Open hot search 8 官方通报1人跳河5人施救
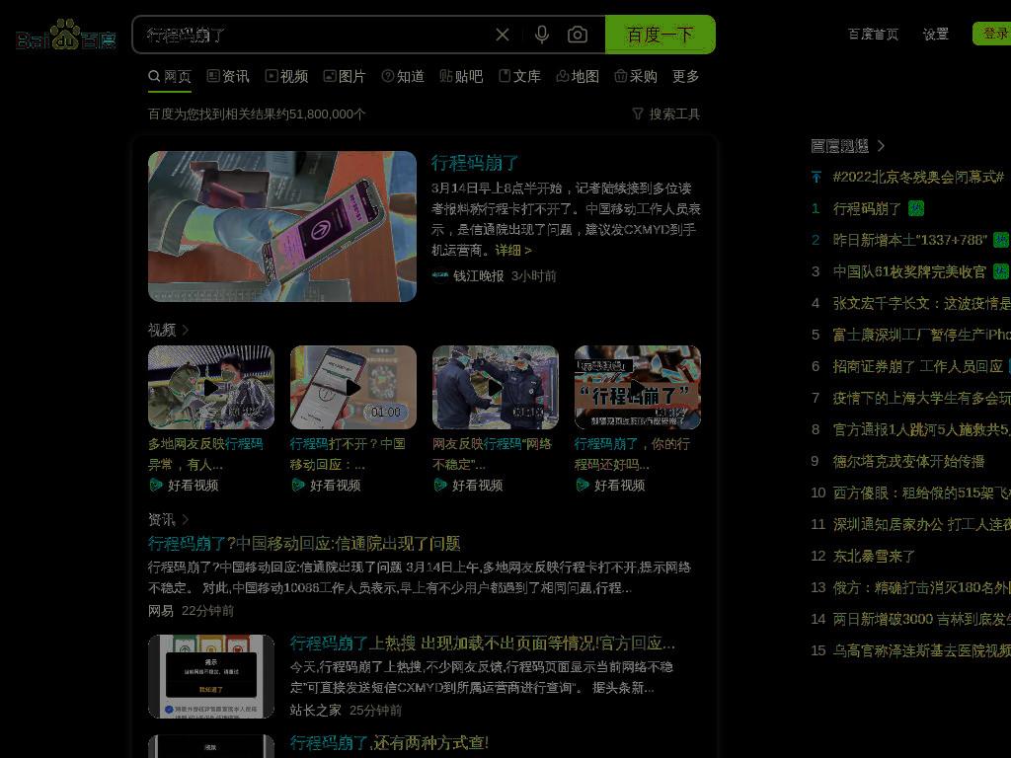 pyautogui.click(x=921, y=429)
